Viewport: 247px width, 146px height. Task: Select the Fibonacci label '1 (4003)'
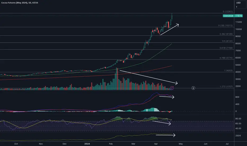(228, 70)
